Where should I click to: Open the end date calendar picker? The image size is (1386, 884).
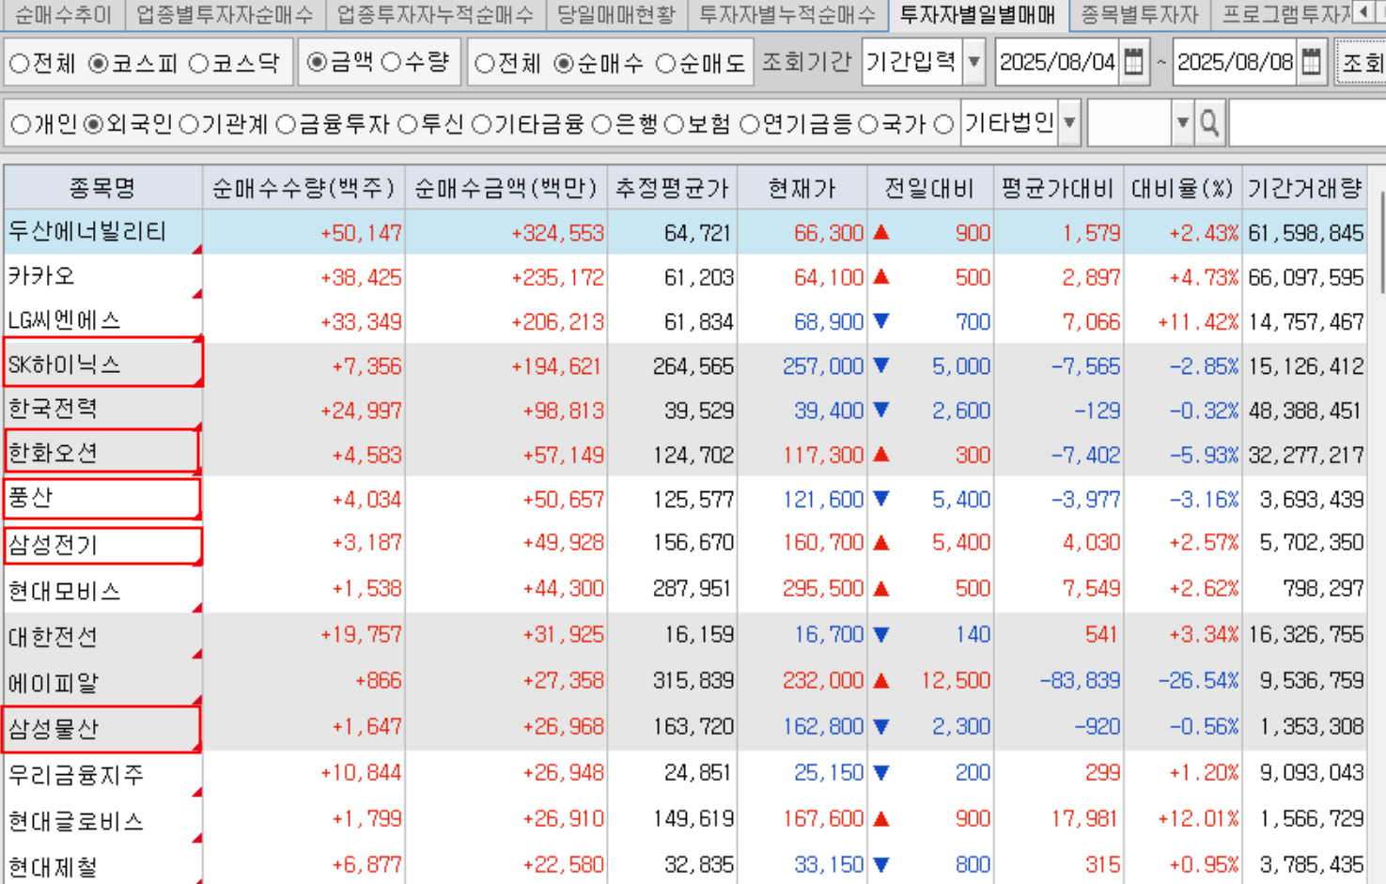(x=1312, y=63)
